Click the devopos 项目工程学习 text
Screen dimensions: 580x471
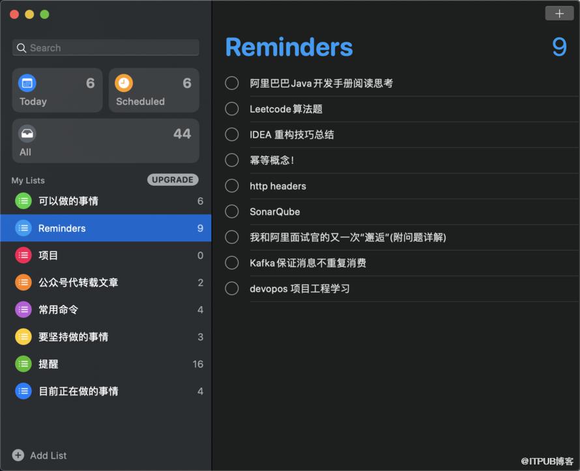[300, 289]
